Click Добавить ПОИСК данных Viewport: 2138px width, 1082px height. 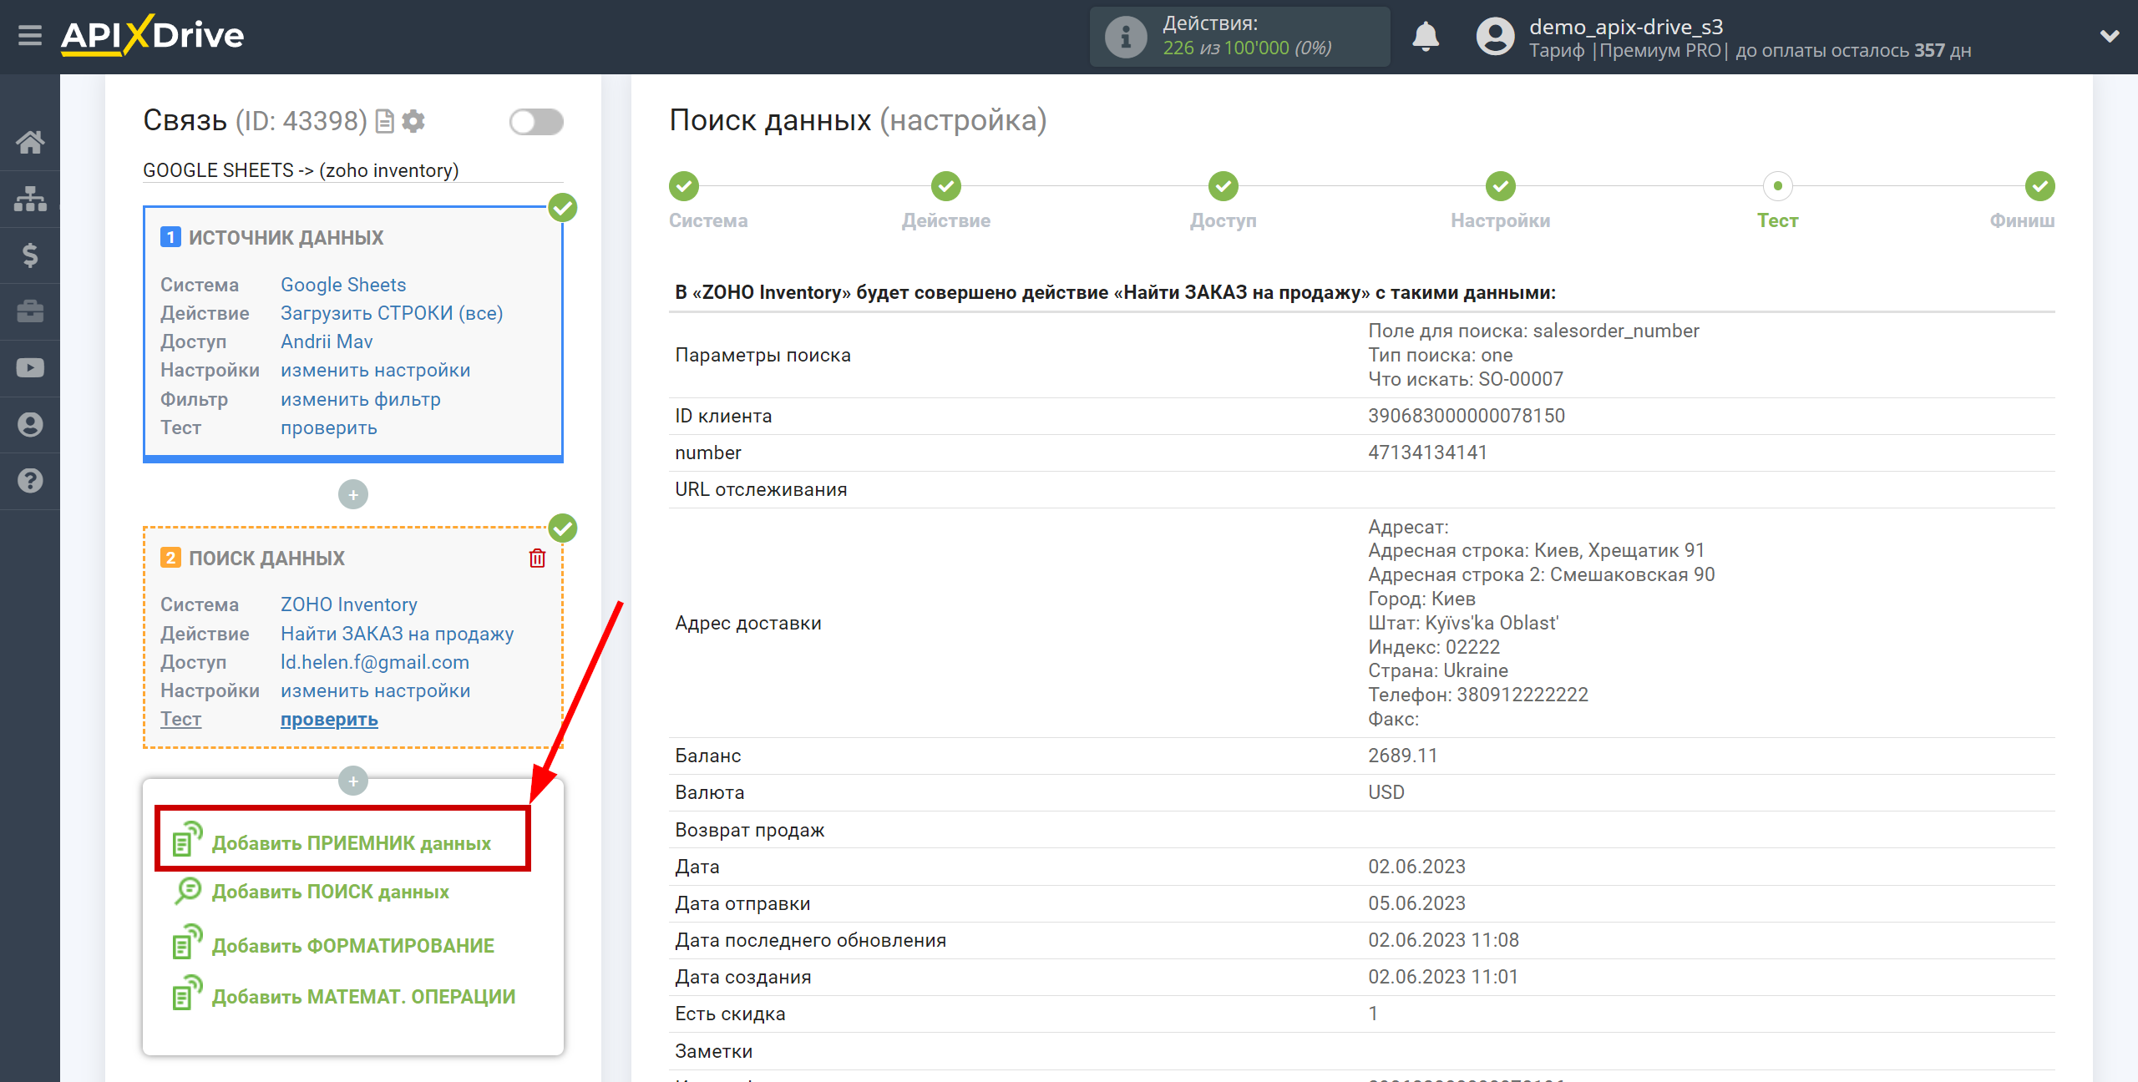coord(331,892)
